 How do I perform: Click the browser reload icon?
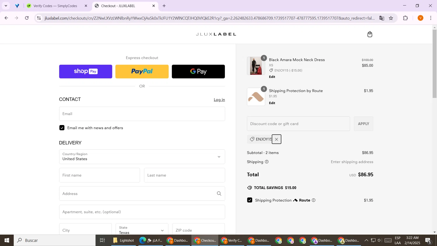click(27, 18)
